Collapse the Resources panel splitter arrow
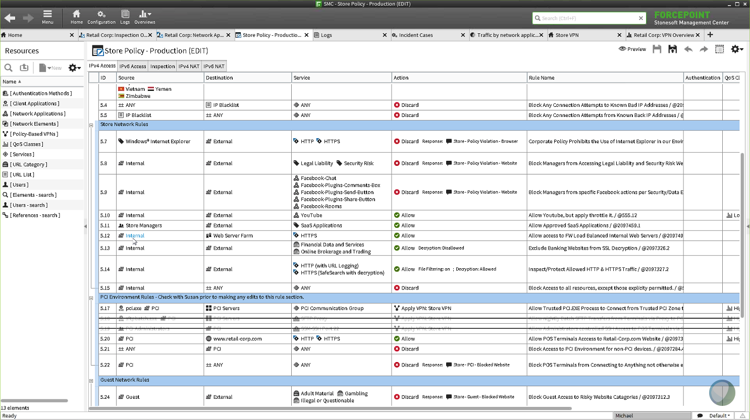The width and height of the screenshot is (750, 420). (85, 226)
